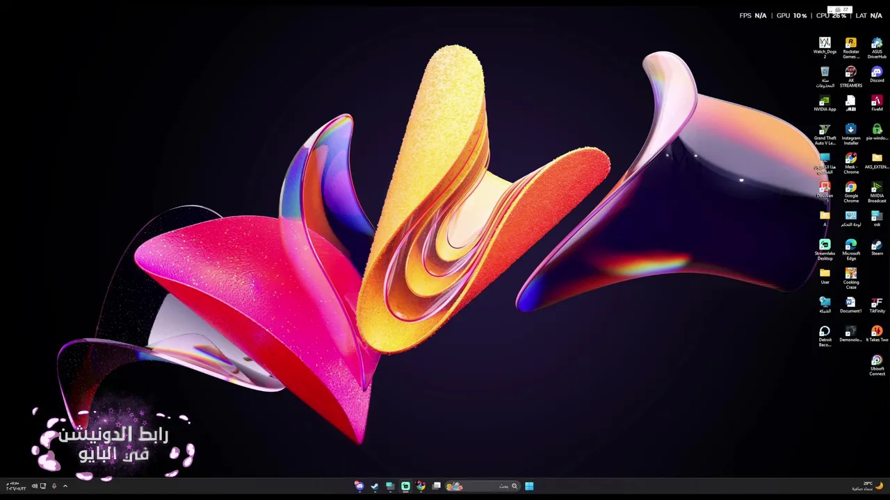Select the Instagram Installer icon
The height and width of the screenshot is (500, 890).
point(850,135)
